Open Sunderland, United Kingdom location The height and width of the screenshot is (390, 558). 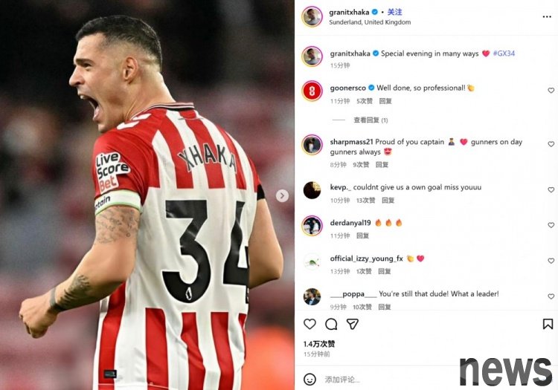(370, 22)
